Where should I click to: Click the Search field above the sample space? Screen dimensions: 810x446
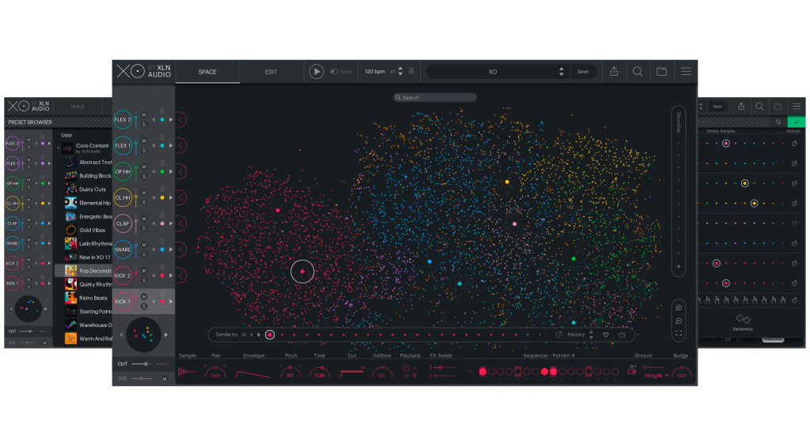pyautogui.click(x=434, y=97)
